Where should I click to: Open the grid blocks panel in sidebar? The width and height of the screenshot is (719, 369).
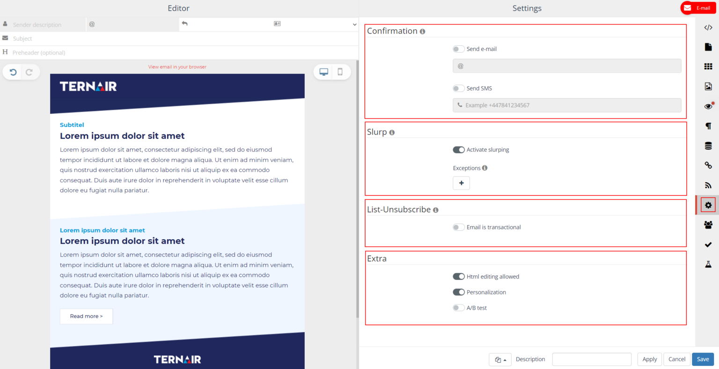708,67
